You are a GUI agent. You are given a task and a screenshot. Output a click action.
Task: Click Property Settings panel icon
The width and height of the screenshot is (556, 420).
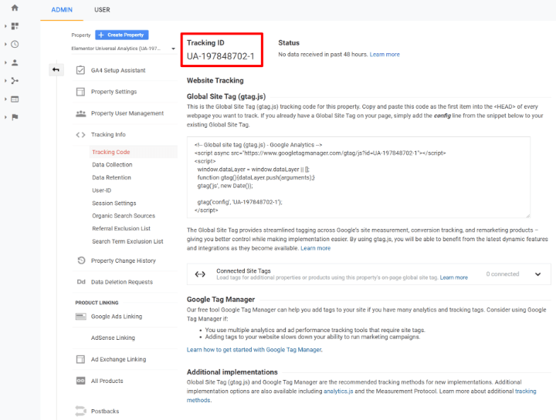click(x=80, y=92)
